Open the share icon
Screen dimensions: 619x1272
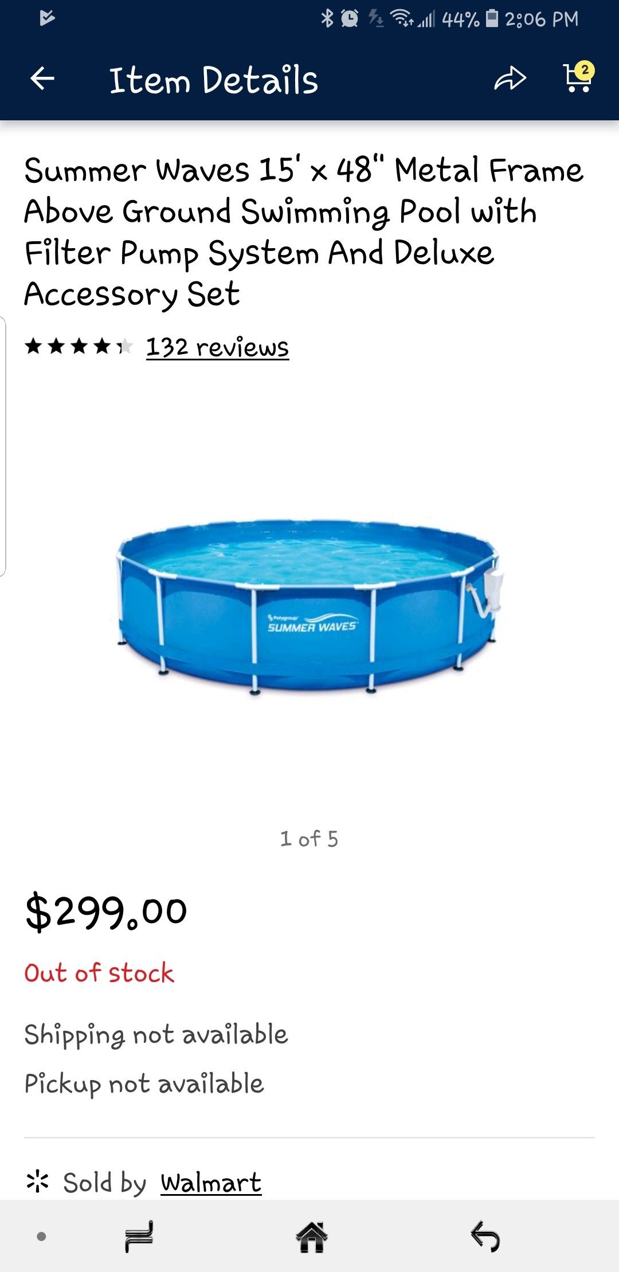pyautogui.click(x=510, y=78)
